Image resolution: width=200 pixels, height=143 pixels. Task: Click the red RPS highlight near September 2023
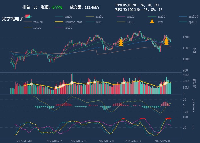point(169,118)
